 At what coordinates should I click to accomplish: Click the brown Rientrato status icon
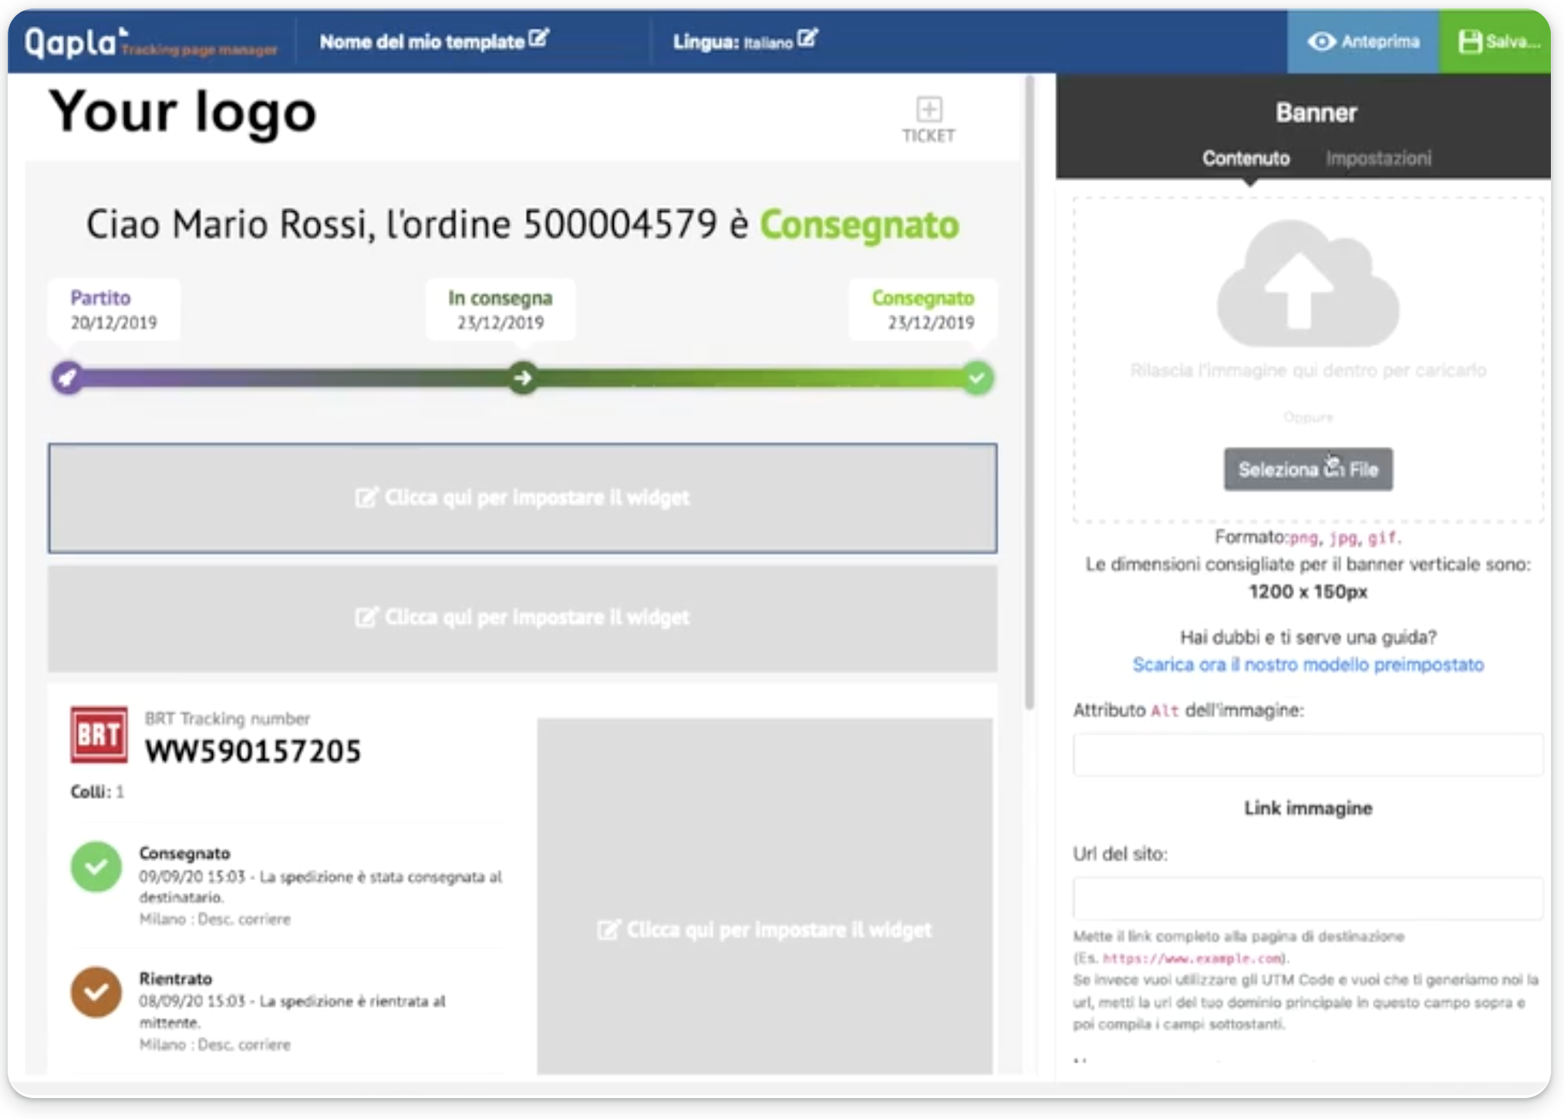click(96, 992)
